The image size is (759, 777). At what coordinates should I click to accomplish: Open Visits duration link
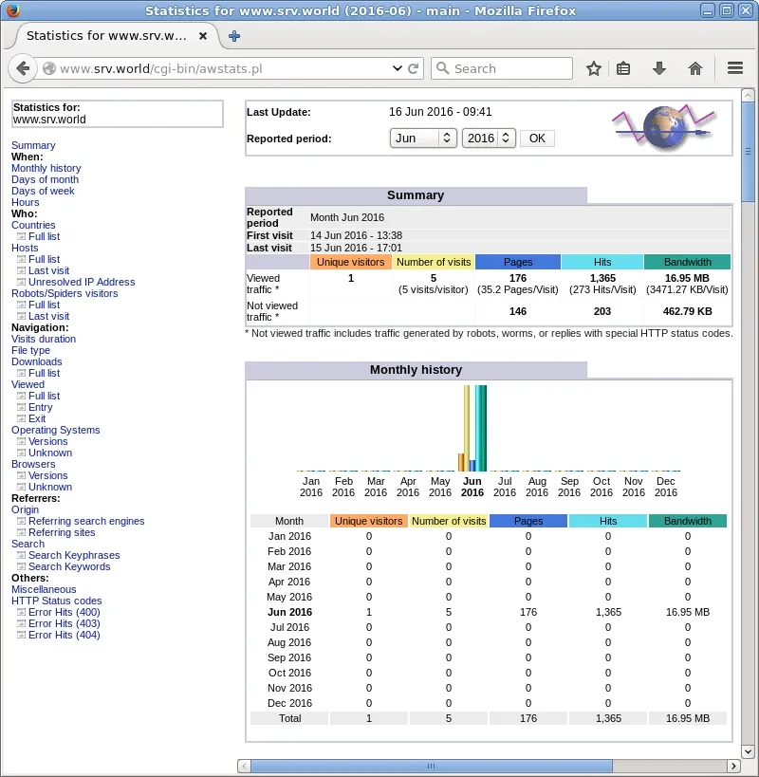click(x=44, y=339)
